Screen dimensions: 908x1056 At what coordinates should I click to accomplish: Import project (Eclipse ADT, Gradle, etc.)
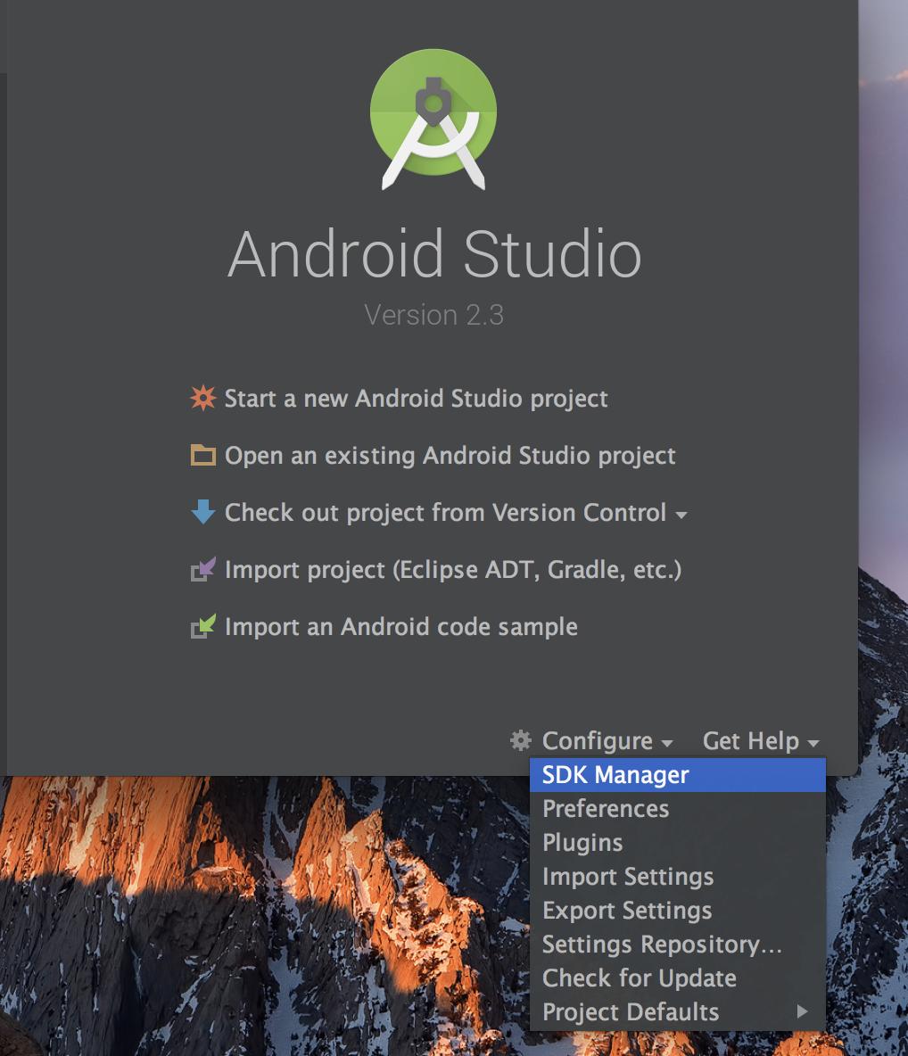click(x=452, y=570)
